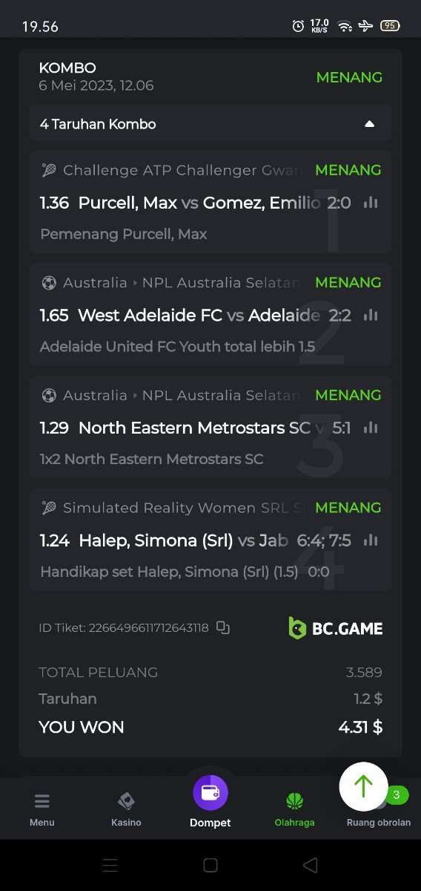Viewport: 421px width, 891px height.
Task: Open the Menu tab in bottom bar
Action: (42, 809)
